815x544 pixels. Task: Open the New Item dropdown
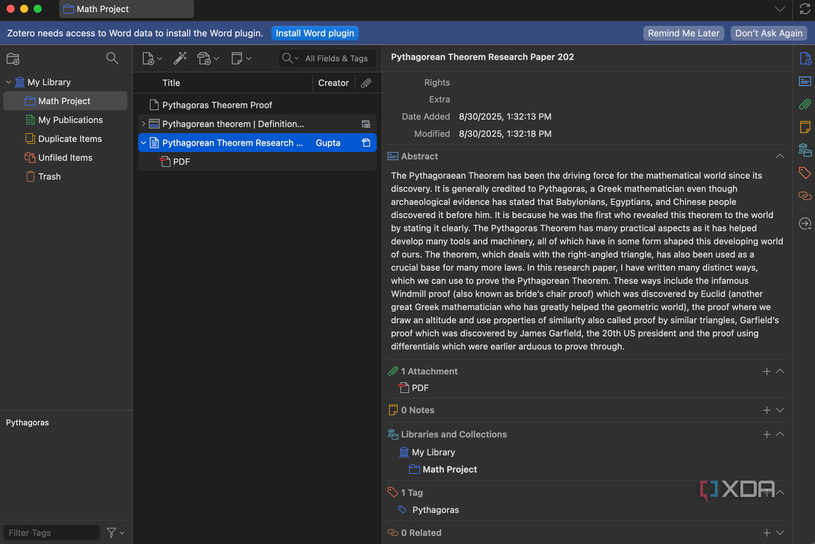(152, 59)
